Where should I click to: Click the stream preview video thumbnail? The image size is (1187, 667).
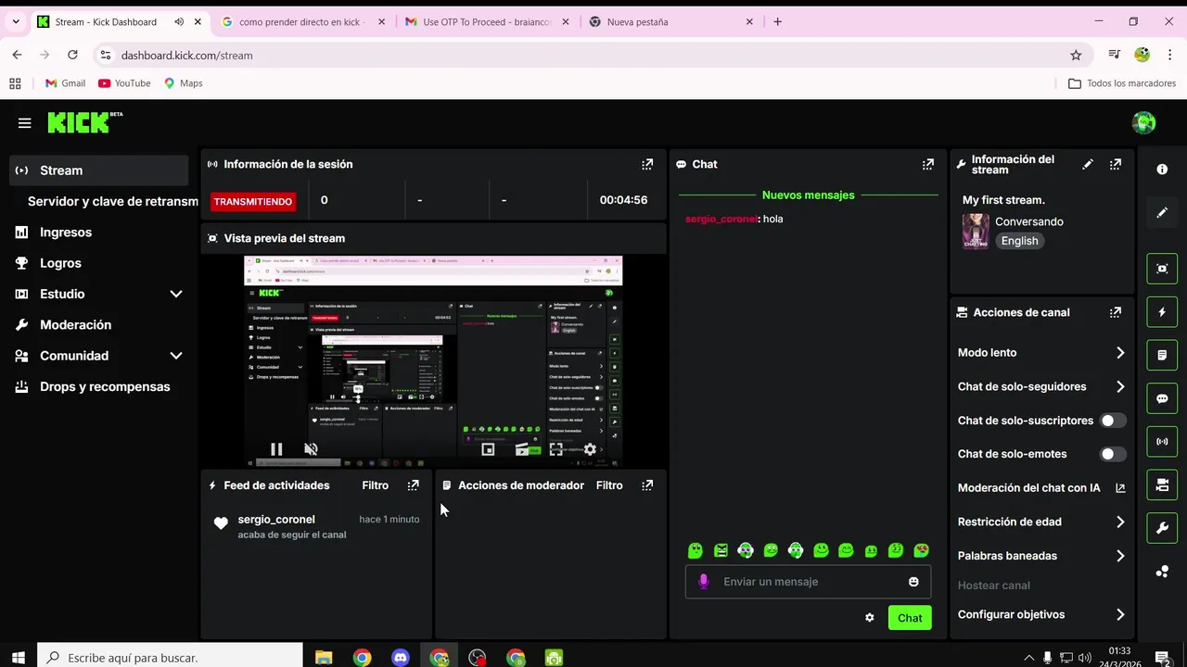(433, 361)
